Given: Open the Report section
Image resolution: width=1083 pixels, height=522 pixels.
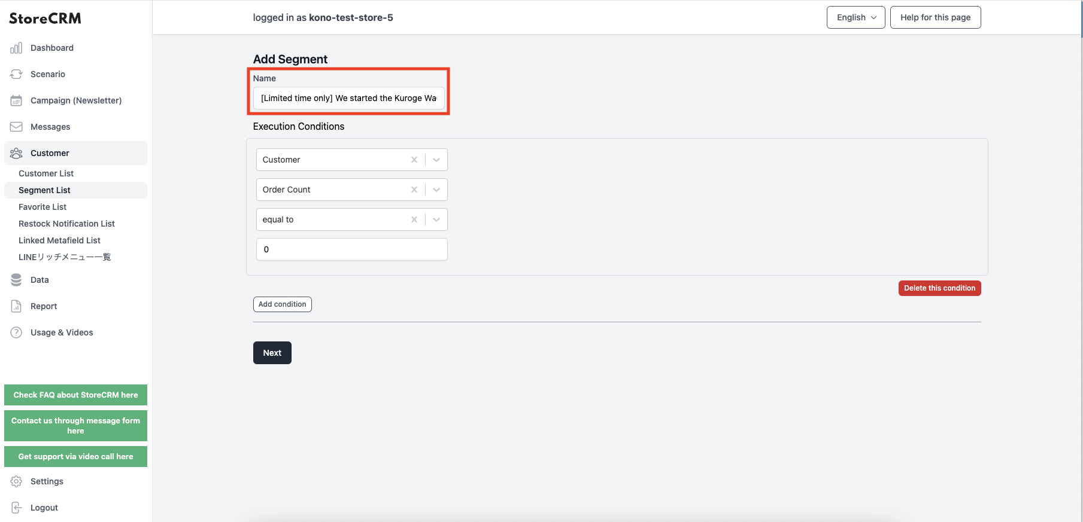Looking at the screenshot, I should pos(75,306).
